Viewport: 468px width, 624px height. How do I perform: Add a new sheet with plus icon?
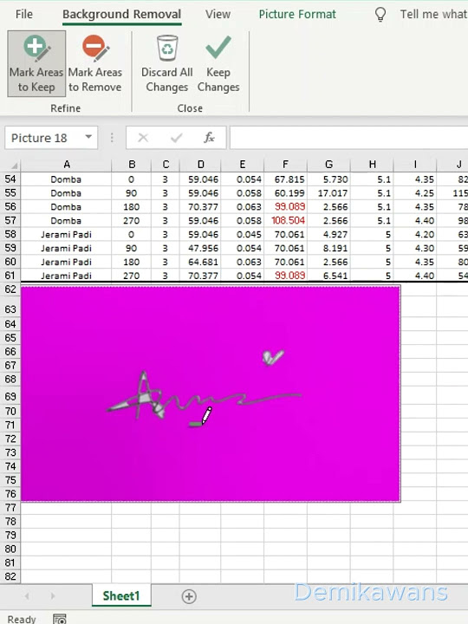pos(189,596)
